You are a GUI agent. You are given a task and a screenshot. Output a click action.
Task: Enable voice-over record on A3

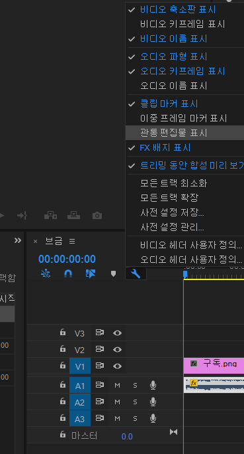153,418
